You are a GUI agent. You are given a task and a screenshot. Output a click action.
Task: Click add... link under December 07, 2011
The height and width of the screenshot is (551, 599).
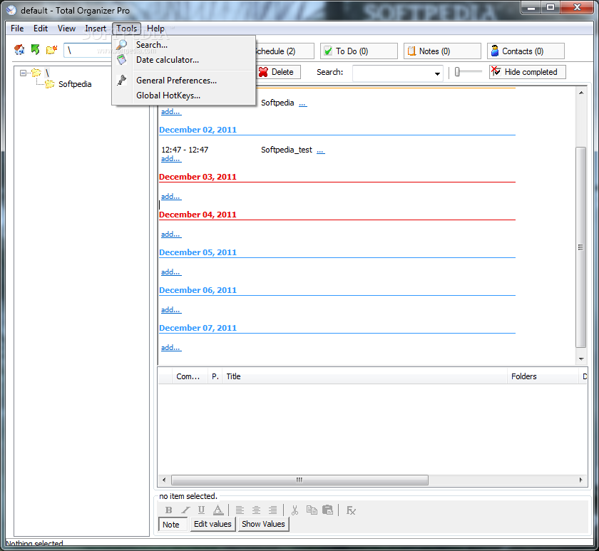[x=170, y=347]
